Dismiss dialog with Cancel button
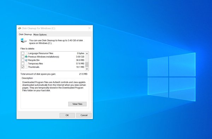Viewport: 212px width, 139px height. coord(84,115)
